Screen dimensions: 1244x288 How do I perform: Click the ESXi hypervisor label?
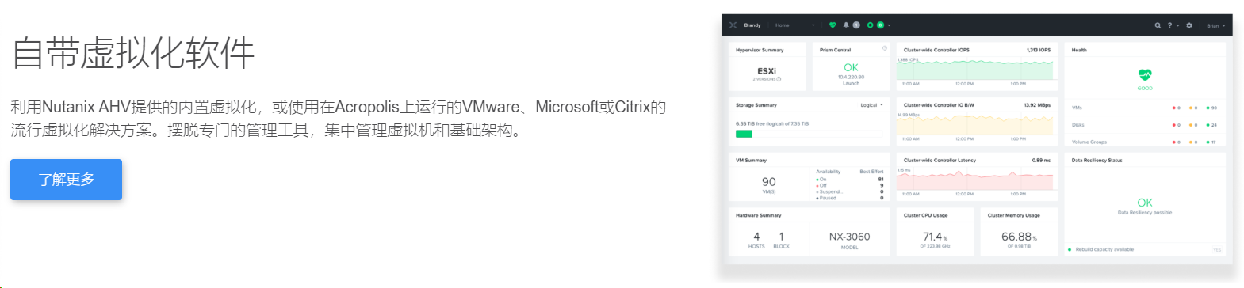[767, 71]
